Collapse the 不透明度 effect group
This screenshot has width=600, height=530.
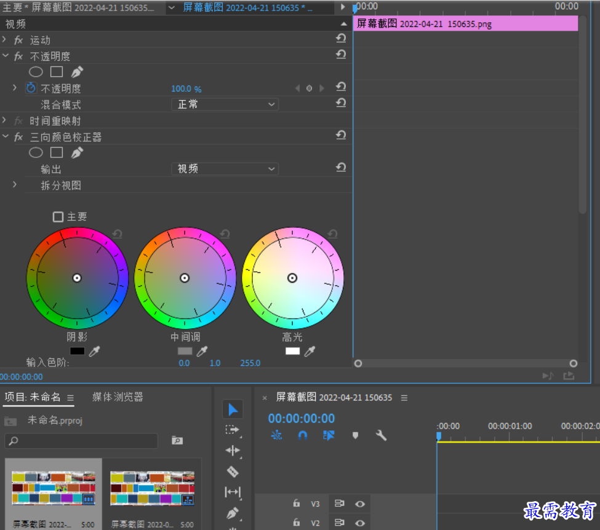pyautogui.click(x=5, y=56)
